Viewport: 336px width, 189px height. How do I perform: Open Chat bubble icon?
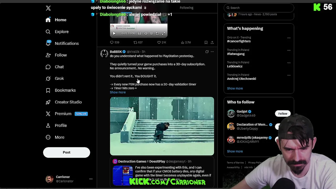[48, 67]
